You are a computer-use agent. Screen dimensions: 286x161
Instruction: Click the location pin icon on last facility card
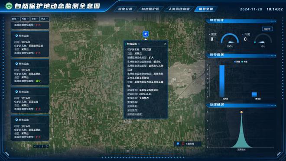coord(16,120)
